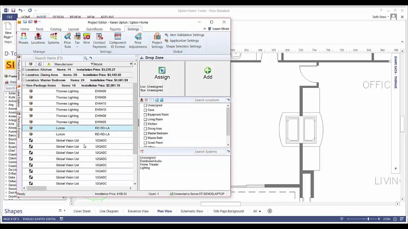Image resolution: width=408 pixels, height=229 pixels.
Task: Switch to the Home tab in Project Editor
Action: [x=25, y=29]
